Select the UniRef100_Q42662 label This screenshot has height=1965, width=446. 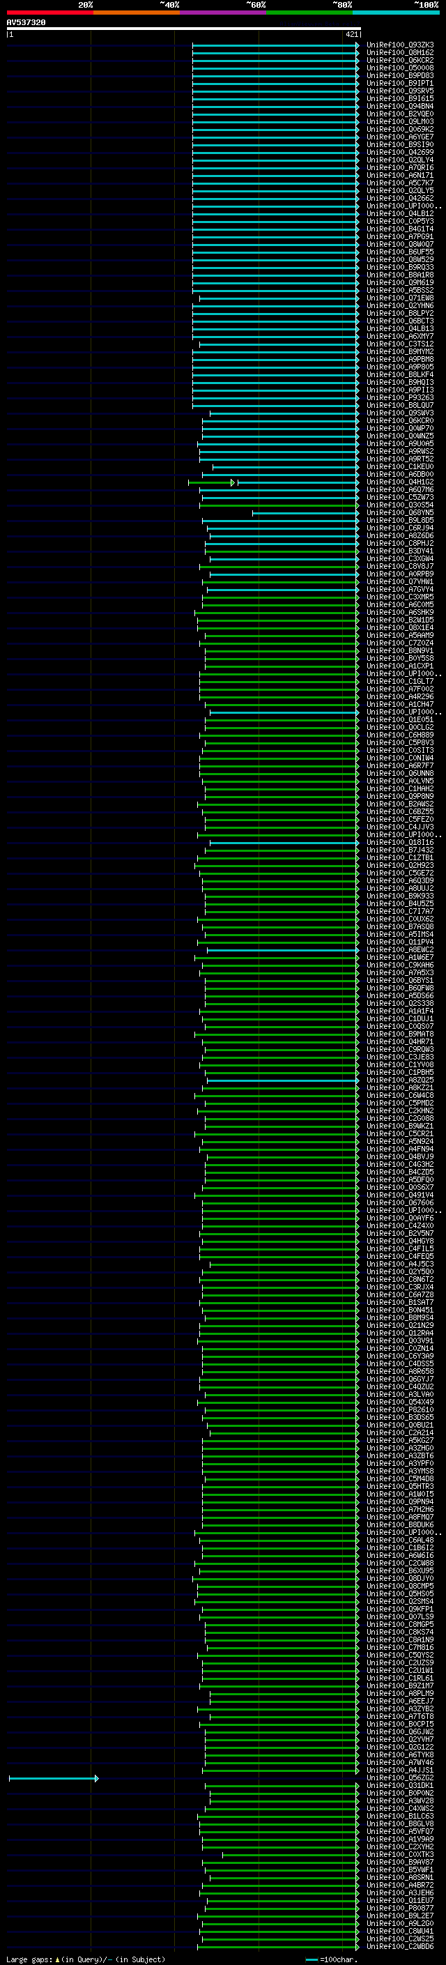coord(400,199)
